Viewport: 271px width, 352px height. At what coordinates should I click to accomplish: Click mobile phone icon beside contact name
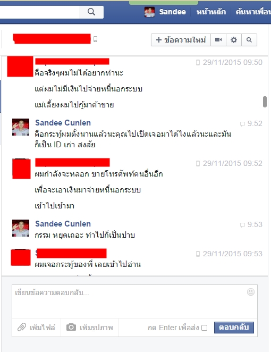coord(95,39)
